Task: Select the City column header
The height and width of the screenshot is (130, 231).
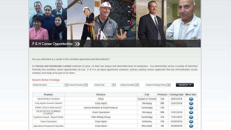Action: [x=147, y=95]
